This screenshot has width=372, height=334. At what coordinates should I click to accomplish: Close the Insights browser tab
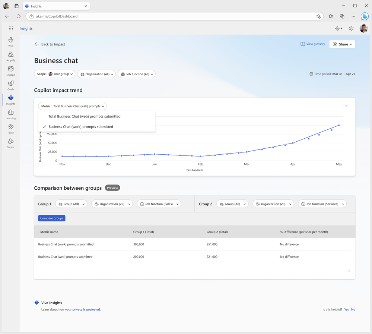[x=86, y=6]
